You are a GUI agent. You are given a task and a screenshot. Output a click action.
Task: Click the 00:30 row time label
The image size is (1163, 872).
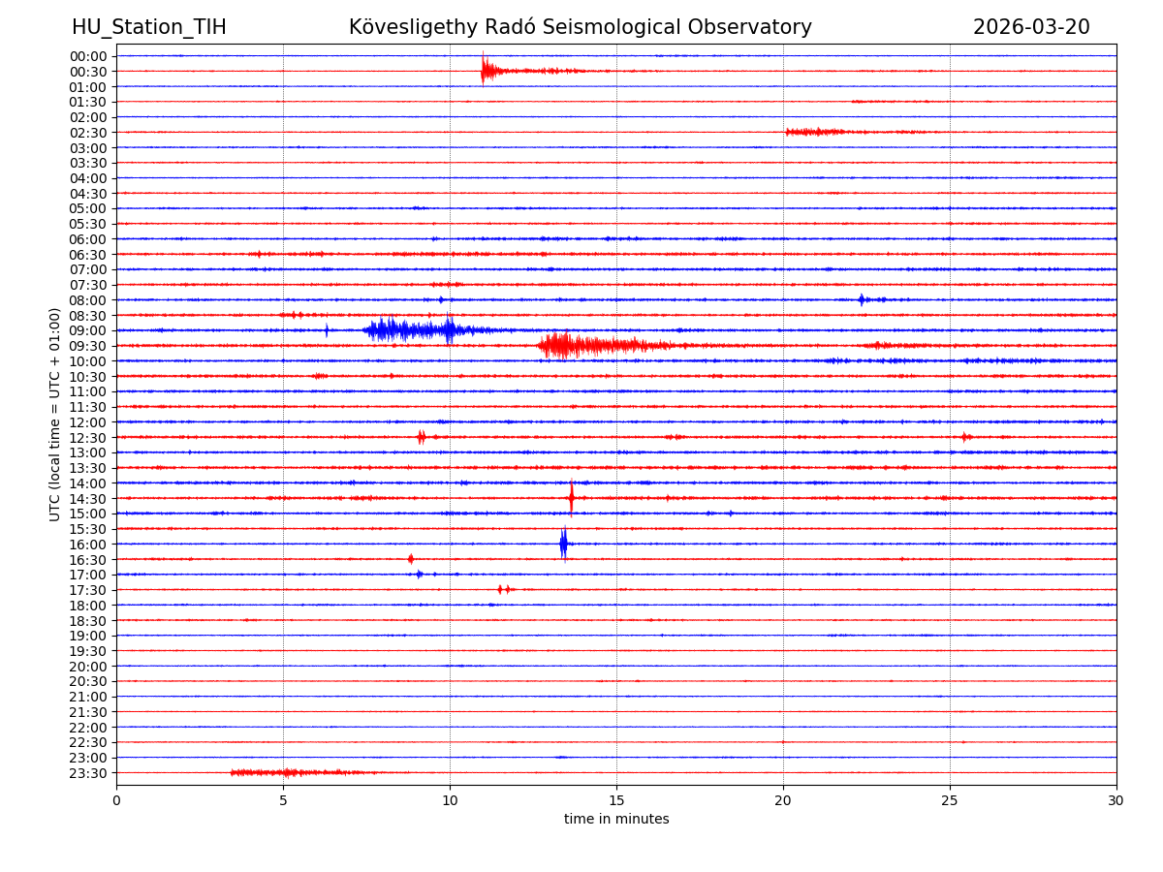88,72
